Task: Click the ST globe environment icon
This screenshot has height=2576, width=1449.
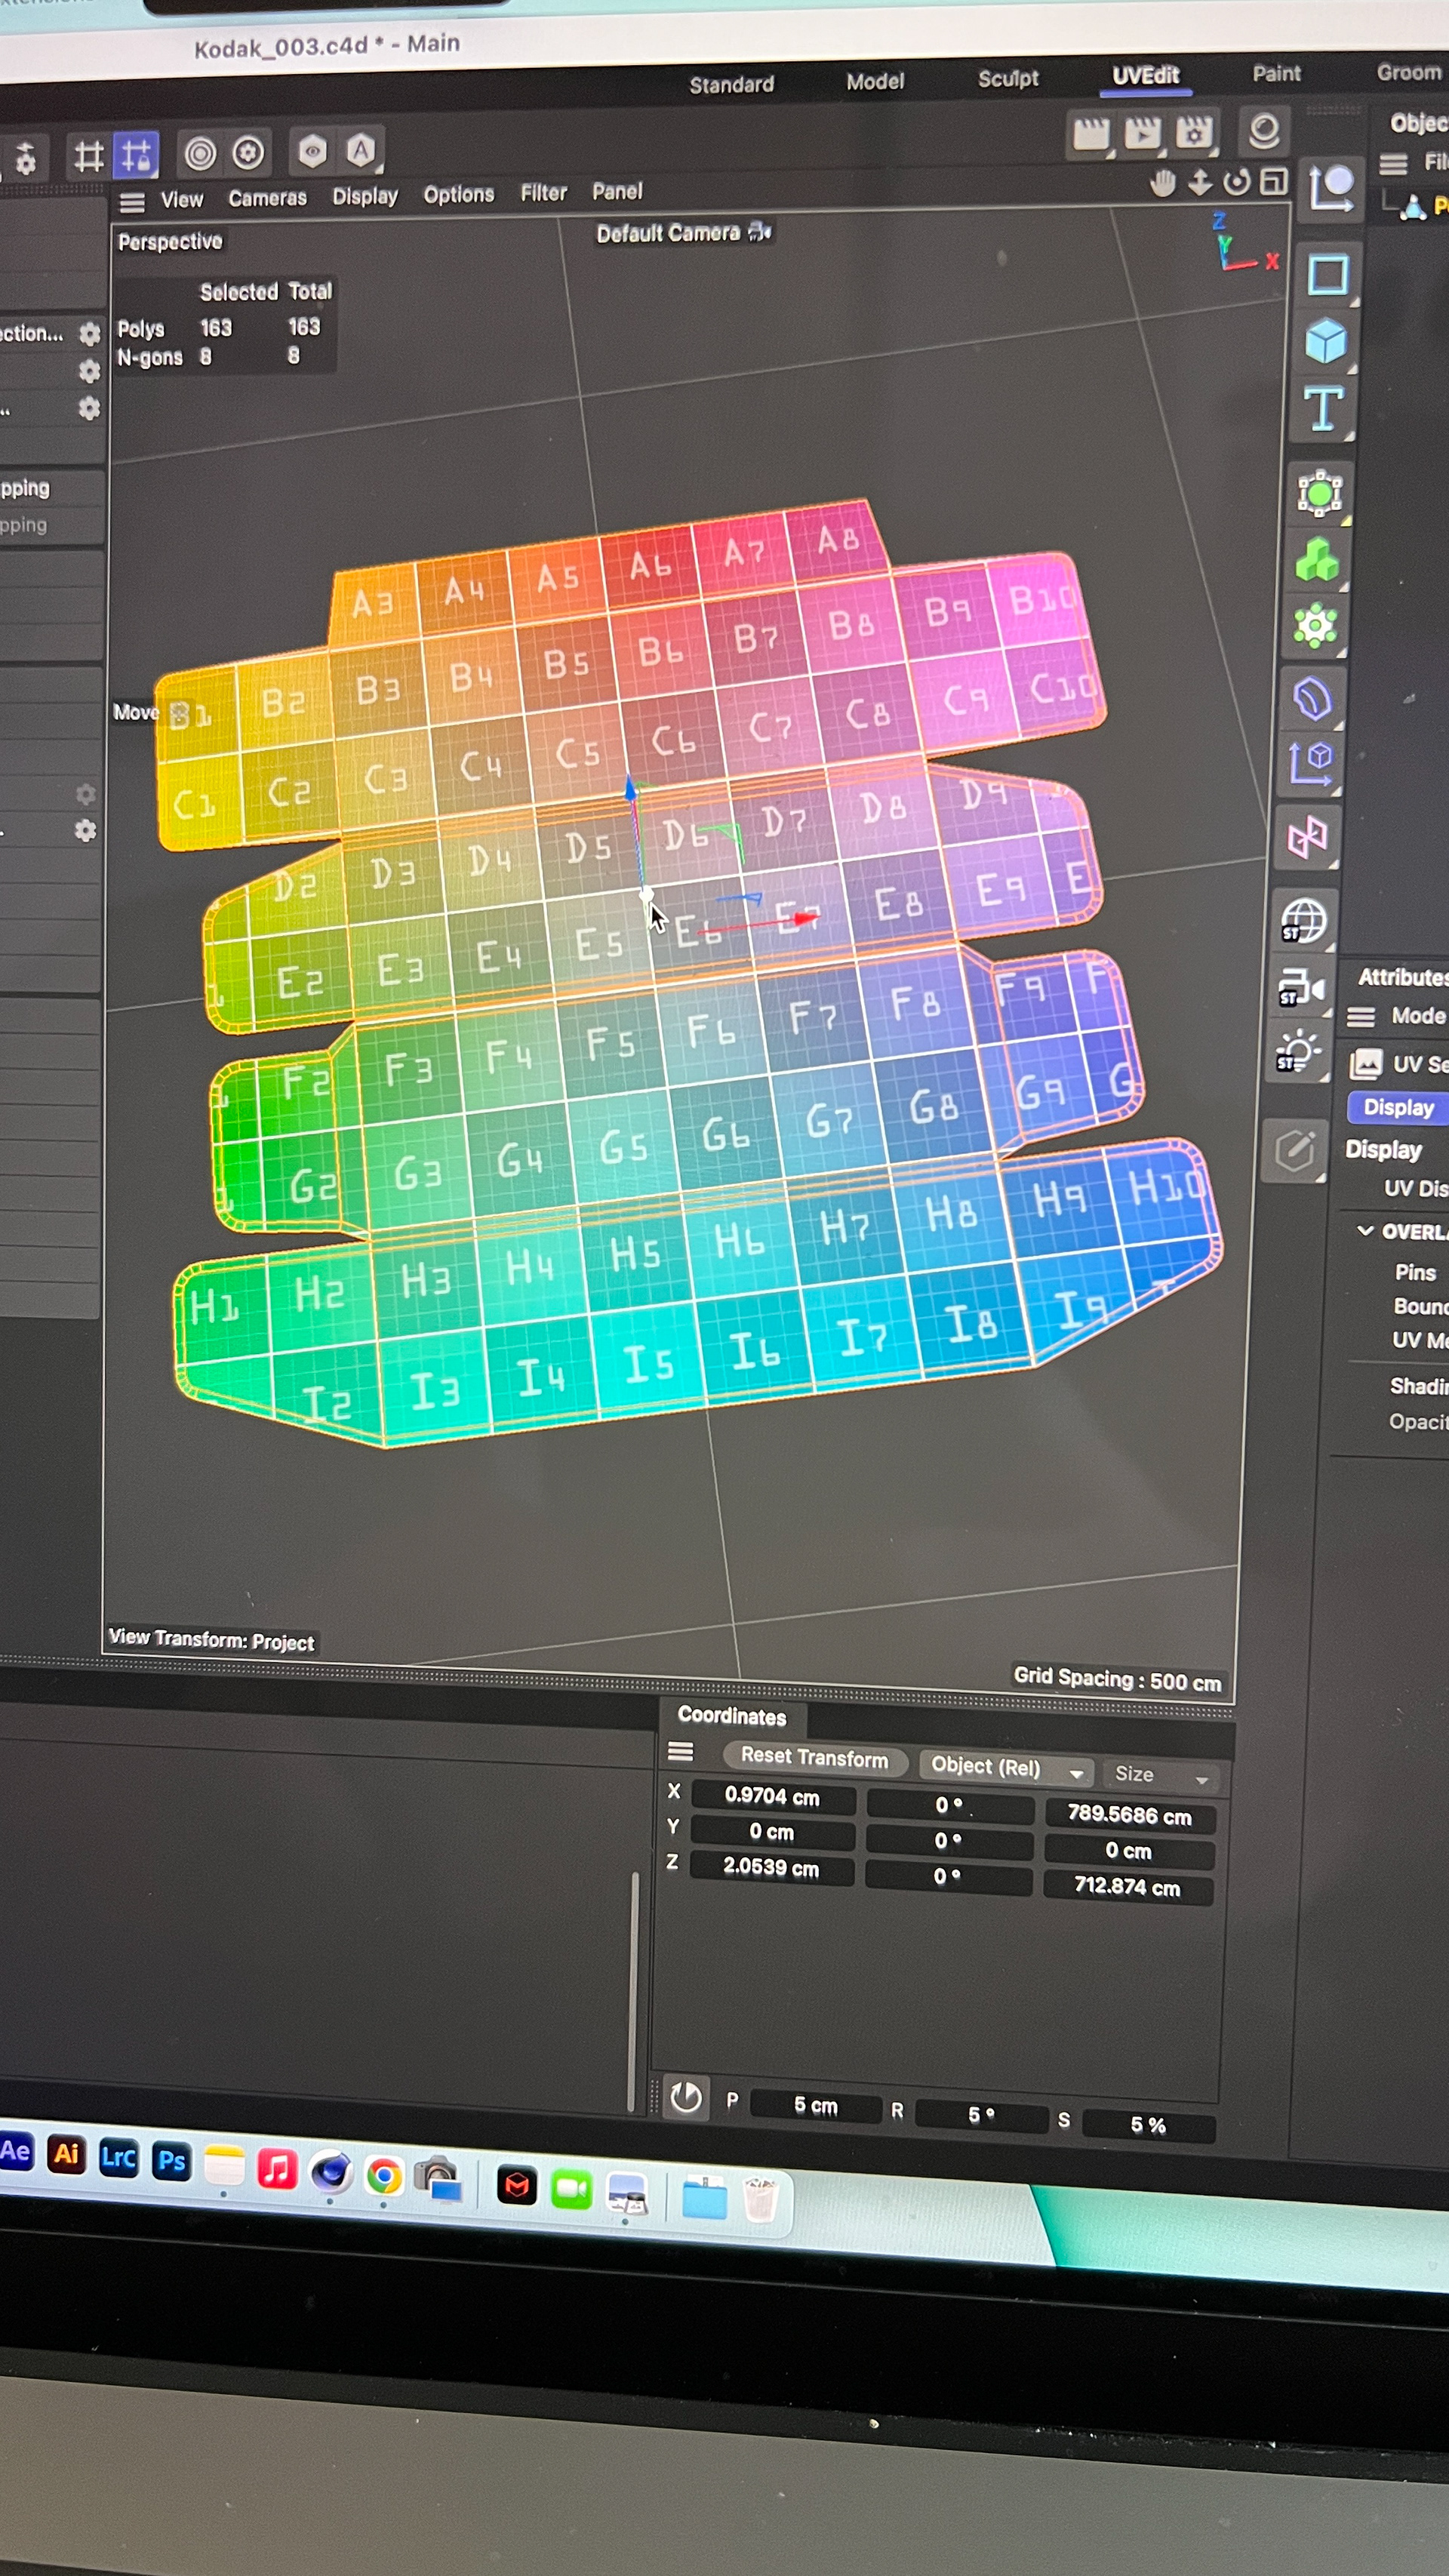Action: [x=1303, y=921]
